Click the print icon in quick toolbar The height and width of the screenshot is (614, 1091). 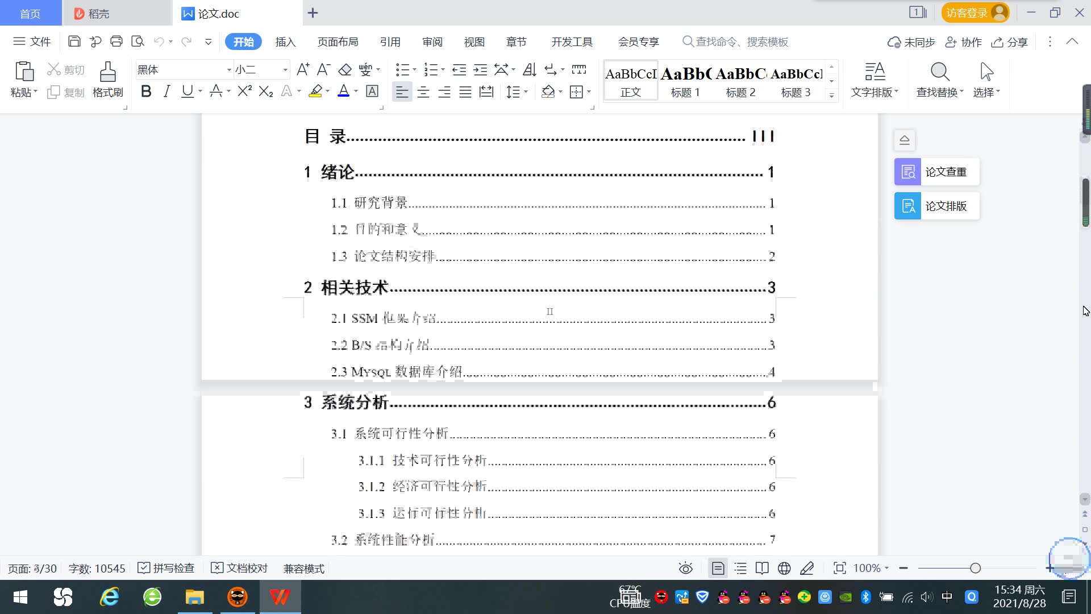(x=116, y=42)
